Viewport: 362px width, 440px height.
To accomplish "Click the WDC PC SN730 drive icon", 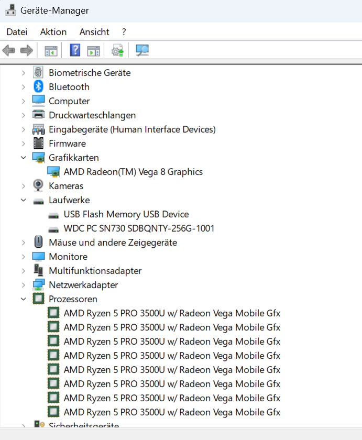I will [53, 229].
